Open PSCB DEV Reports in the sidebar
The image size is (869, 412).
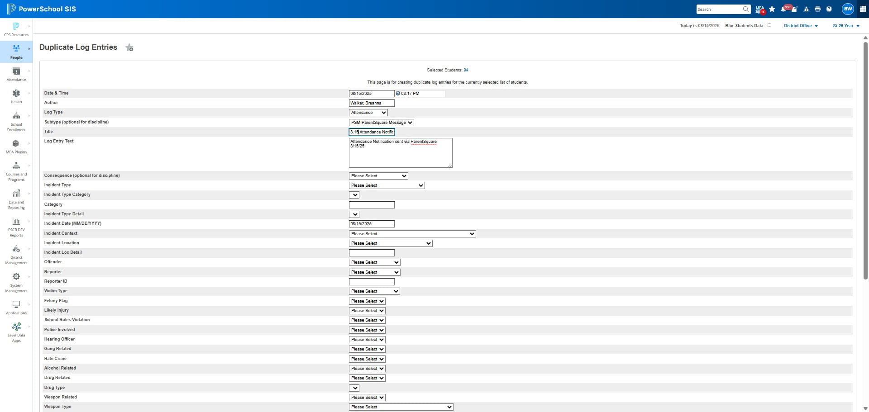pos(16,227)
